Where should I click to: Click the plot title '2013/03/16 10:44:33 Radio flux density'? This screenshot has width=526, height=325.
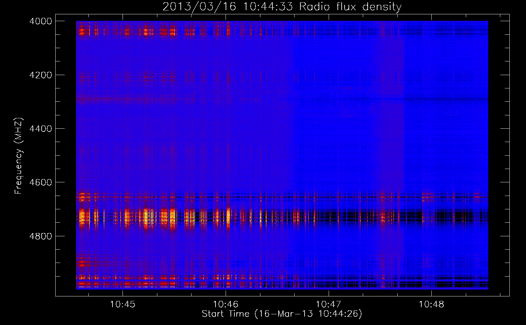[x=282, y=6]
